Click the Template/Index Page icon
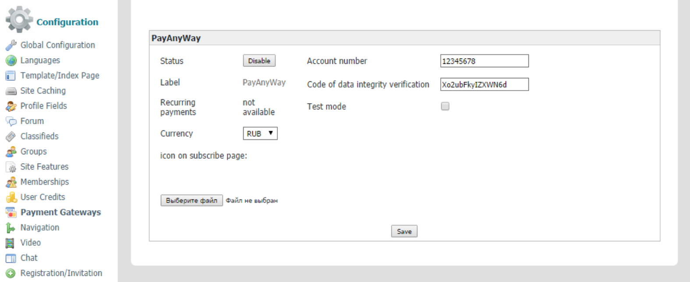Screen dimensions: 690x282 pyautogui.click(x=11, y=76)
